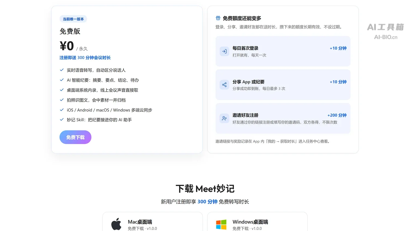Click the 拍照识图文，会中素材一并归档 feature text
This screenshot has width=410, height=231.
pos(96,100)
